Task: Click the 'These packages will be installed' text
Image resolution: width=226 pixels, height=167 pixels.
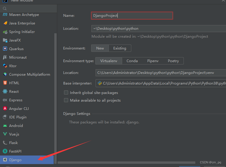Action: click(104, 122)
